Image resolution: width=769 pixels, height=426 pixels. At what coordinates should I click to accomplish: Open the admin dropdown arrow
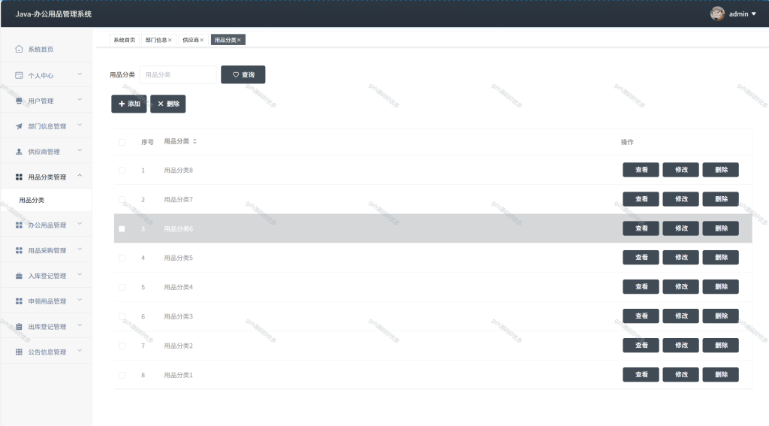click(754, 14)
